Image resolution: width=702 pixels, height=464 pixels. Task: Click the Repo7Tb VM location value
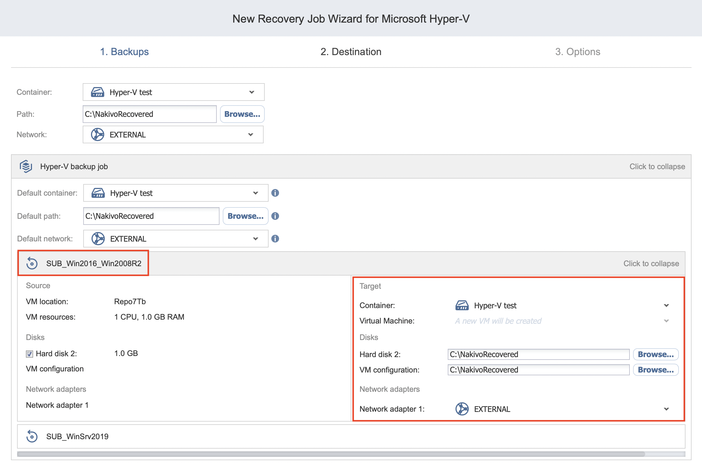point(130,301)
